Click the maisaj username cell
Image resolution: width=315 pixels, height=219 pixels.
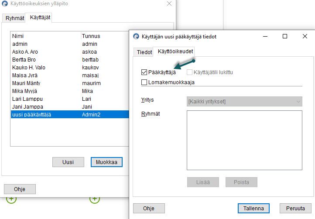pyautogui.click(x=90, y=75)
